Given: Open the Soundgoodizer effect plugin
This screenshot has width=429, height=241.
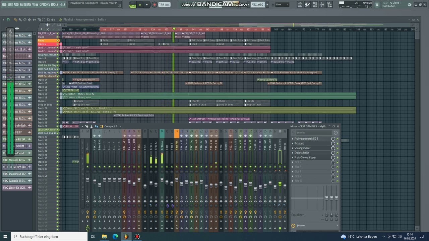Looking at the screenshot, I should pyautogui.click(x=302, y=148).
